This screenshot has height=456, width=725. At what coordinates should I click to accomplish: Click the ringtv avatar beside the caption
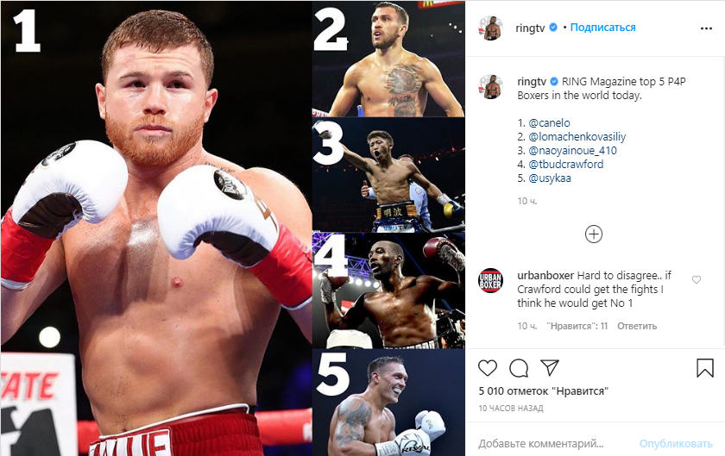tap(490, 87)
